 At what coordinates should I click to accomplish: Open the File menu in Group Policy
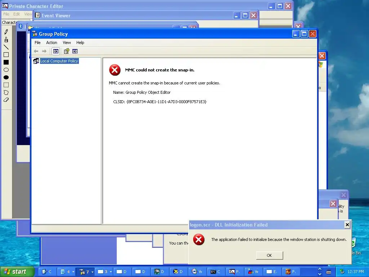(37, 43)
